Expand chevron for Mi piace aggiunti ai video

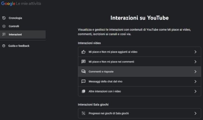pyautogui.click(x=195, y=52)
